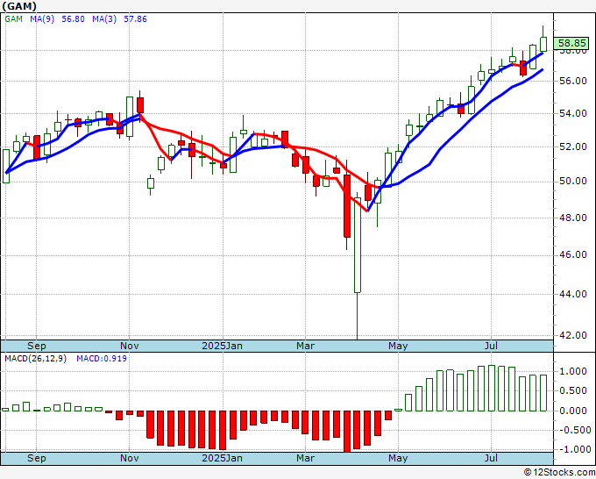596x479 pixels.
Task: Click the Nov label on MACD axis
Action: click(x=129, y=458)
